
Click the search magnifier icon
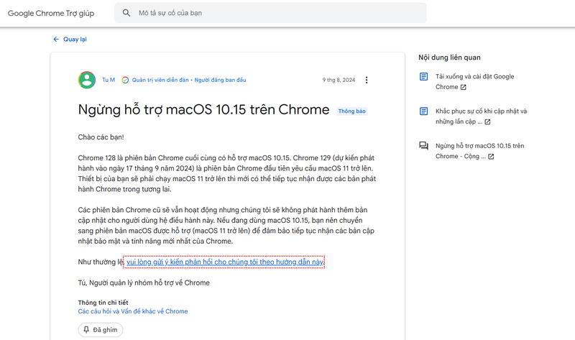[126, 13]
